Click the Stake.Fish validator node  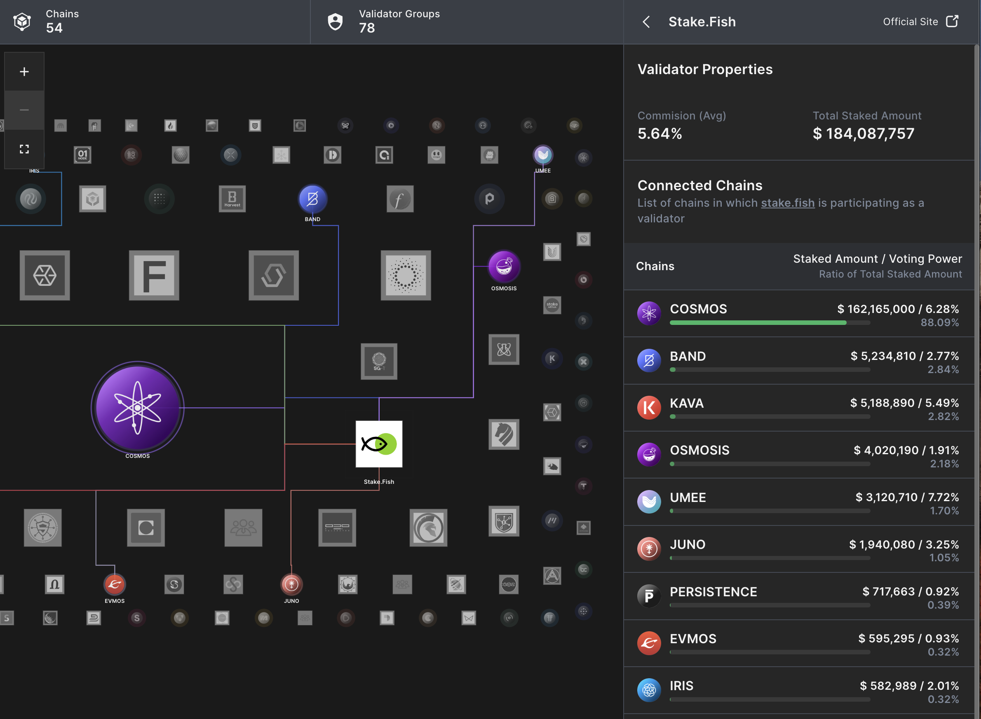(379, 444)
